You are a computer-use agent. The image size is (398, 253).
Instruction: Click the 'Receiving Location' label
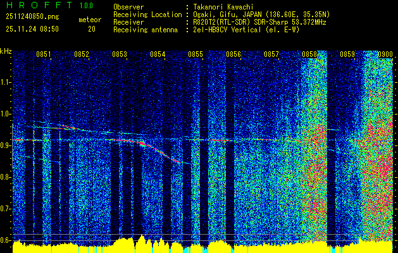(147, 15)
